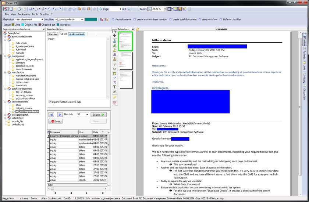Select the third page thumbnail
Viewport: 309px width, 202px height.
point(125,79)
